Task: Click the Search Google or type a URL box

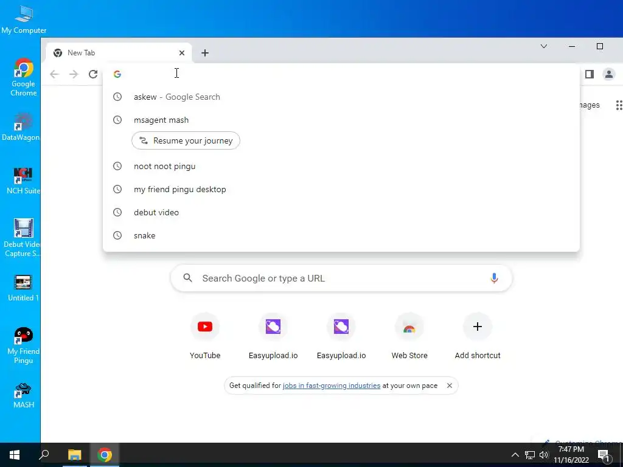Action: 341,278
